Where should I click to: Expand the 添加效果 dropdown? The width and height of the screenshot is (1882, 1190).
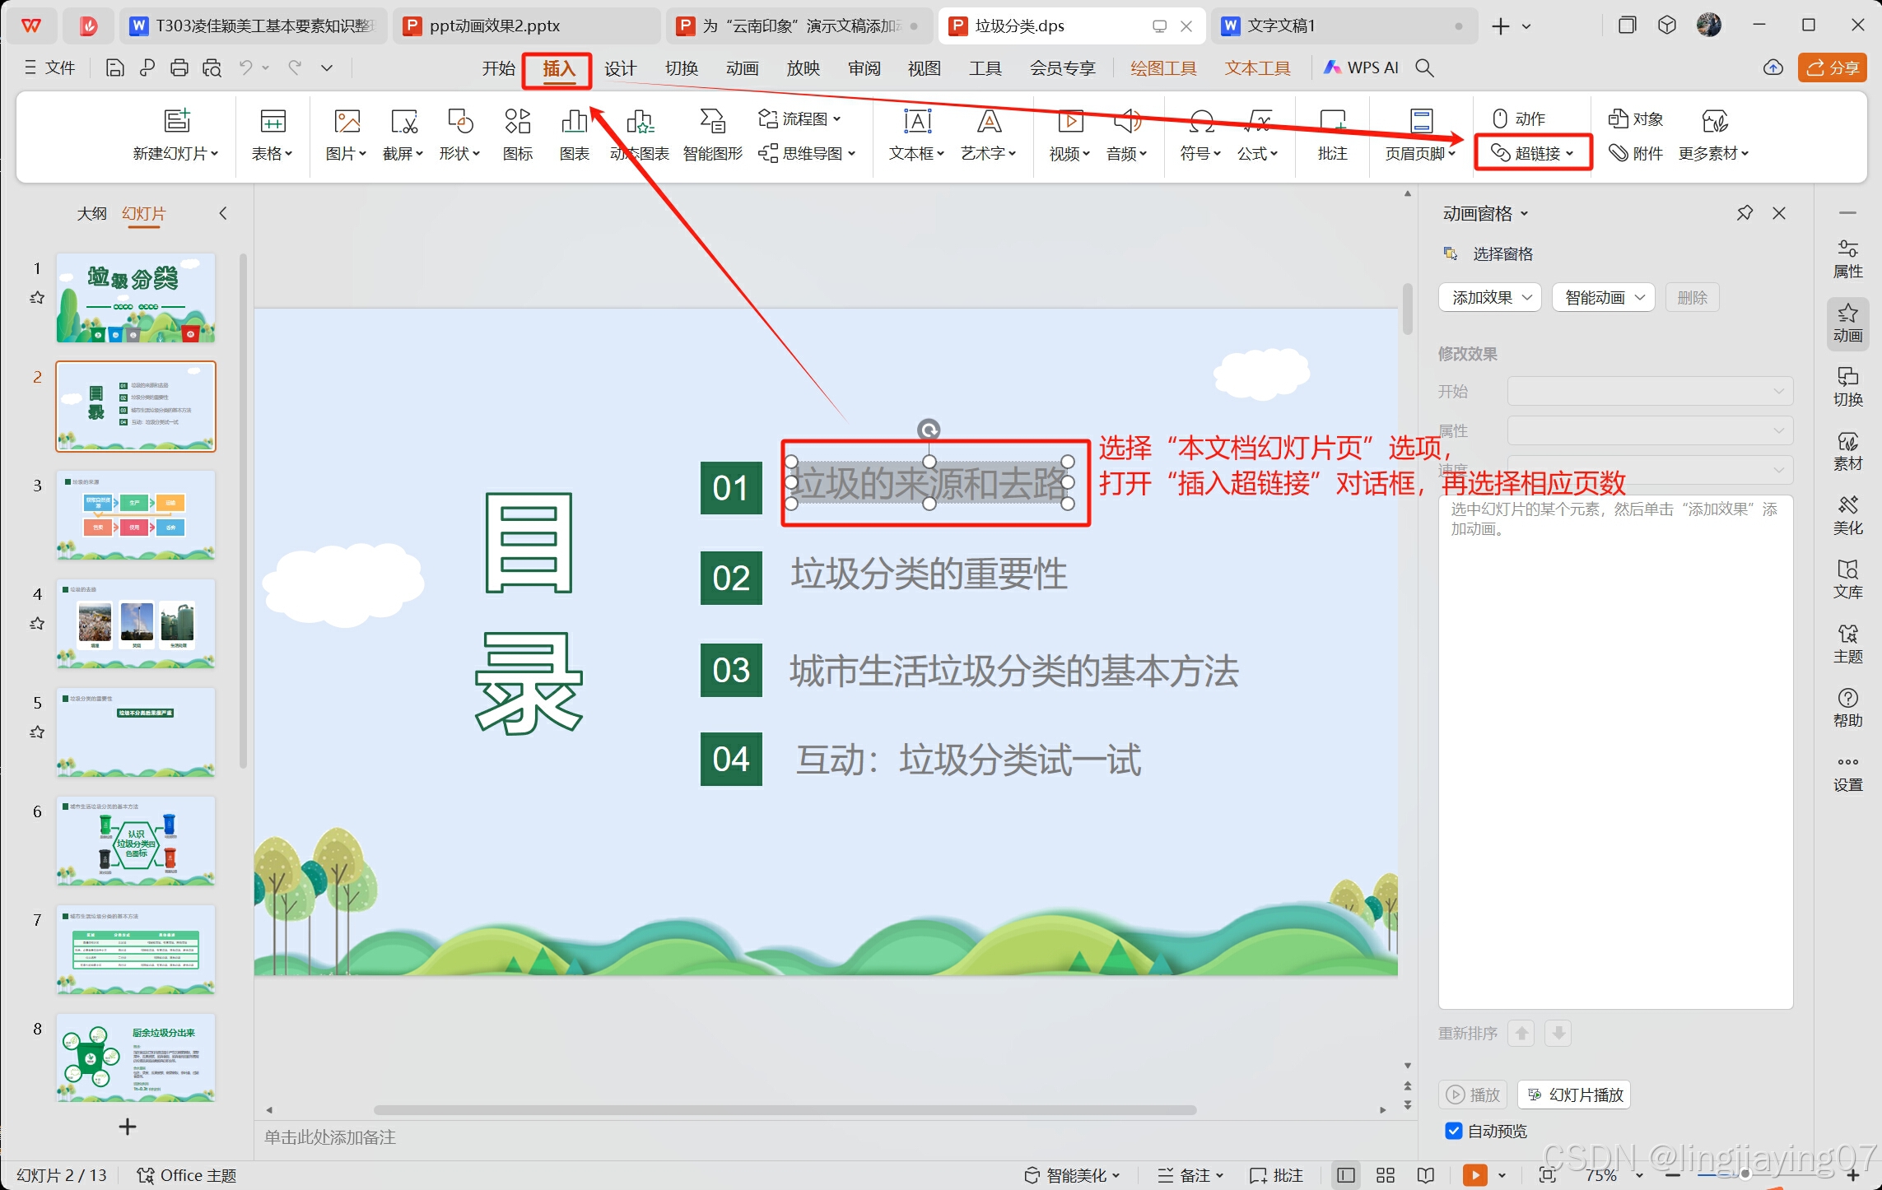click(1490, 297)
